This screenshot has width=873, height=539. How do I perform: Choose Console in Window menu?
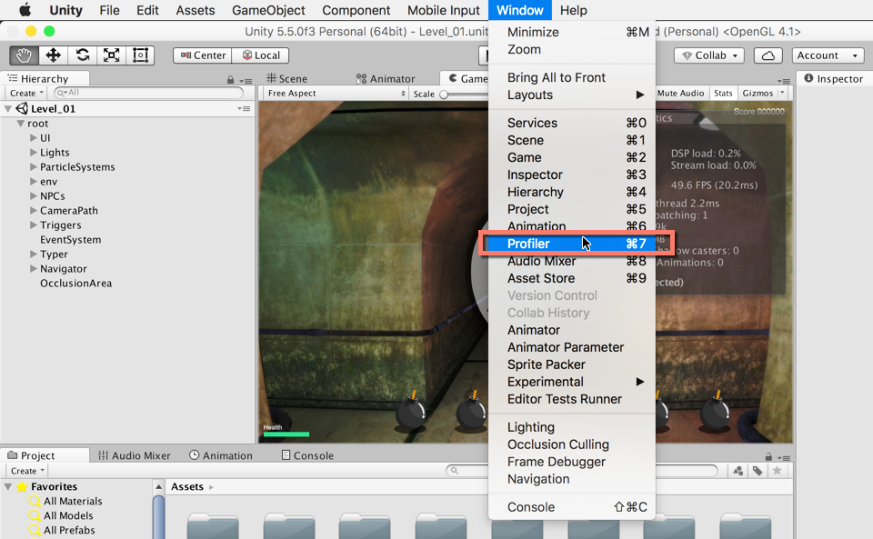pos(572,507)
